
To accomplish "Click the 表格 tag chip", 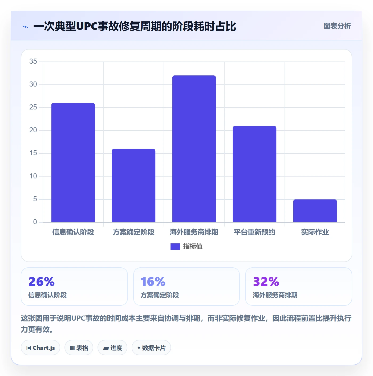I will tap(79, 348).
